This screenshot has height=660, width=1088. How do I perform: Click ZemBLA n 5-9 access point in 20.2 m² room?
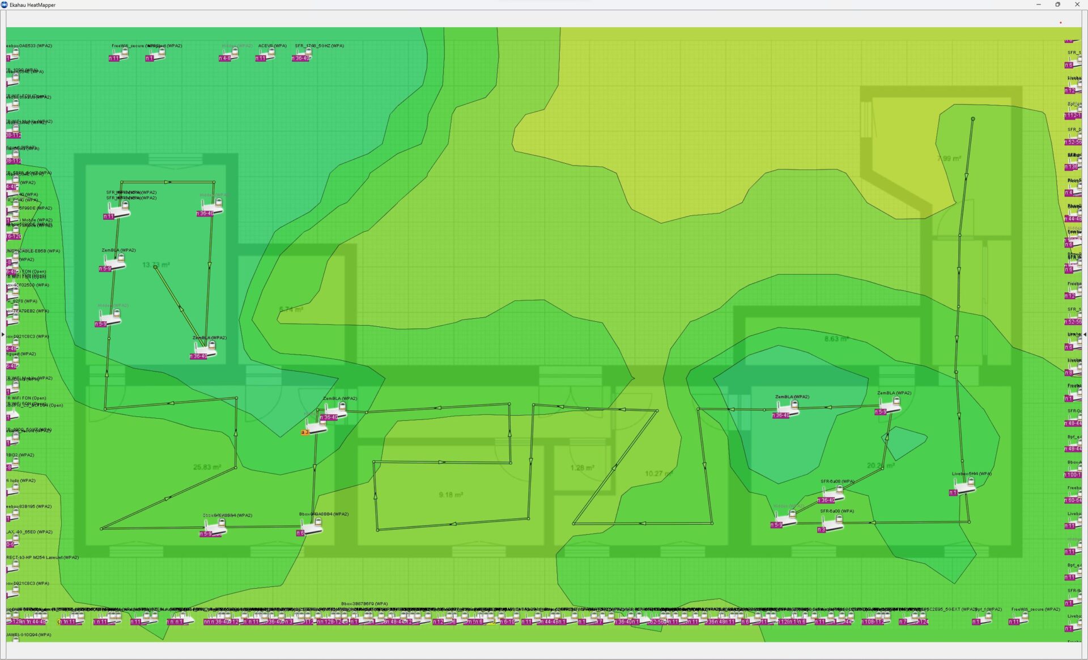[x=889, y=406]
